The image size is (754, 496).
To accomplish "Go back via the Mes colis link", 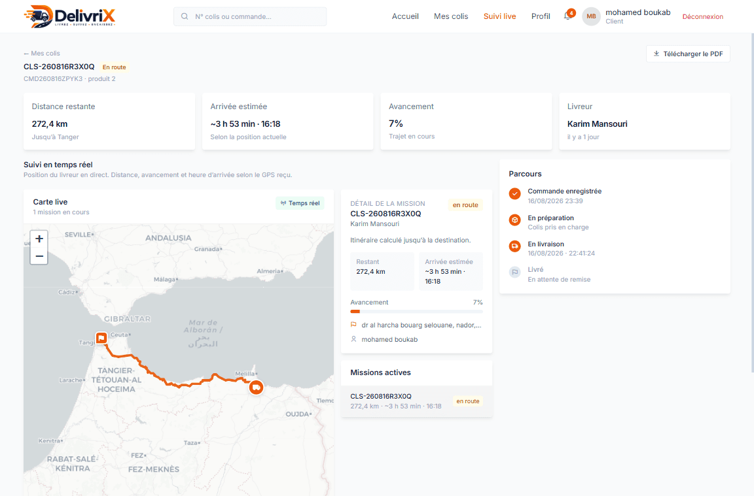I will [42, 54].
